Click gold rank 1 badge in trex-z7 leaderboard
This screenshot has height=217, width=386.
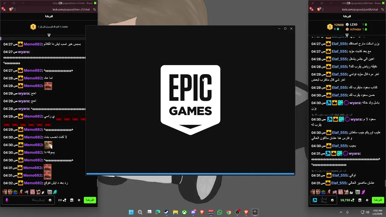[x=33, y=27]
